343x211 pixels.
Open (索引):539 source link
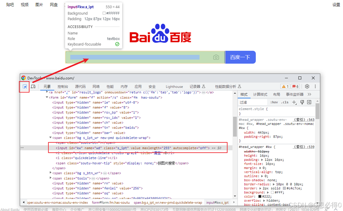click(x=304, y=147)
